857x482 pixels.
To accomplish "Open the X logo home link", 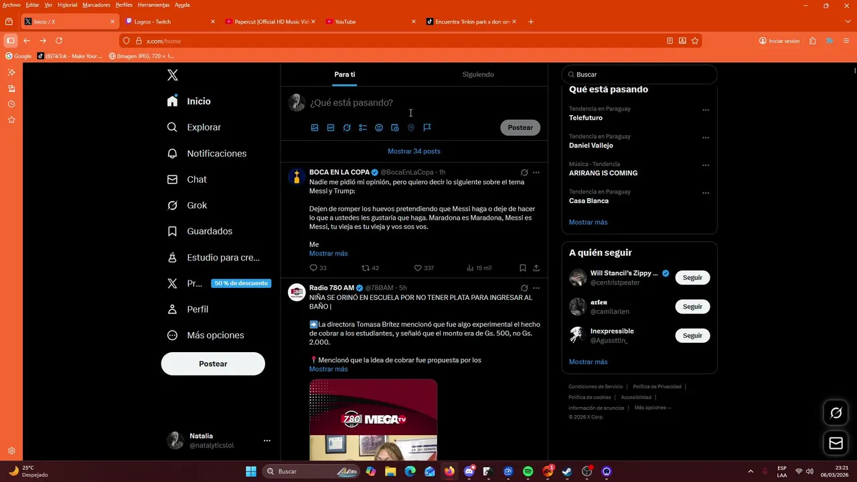I will (173, 75).
